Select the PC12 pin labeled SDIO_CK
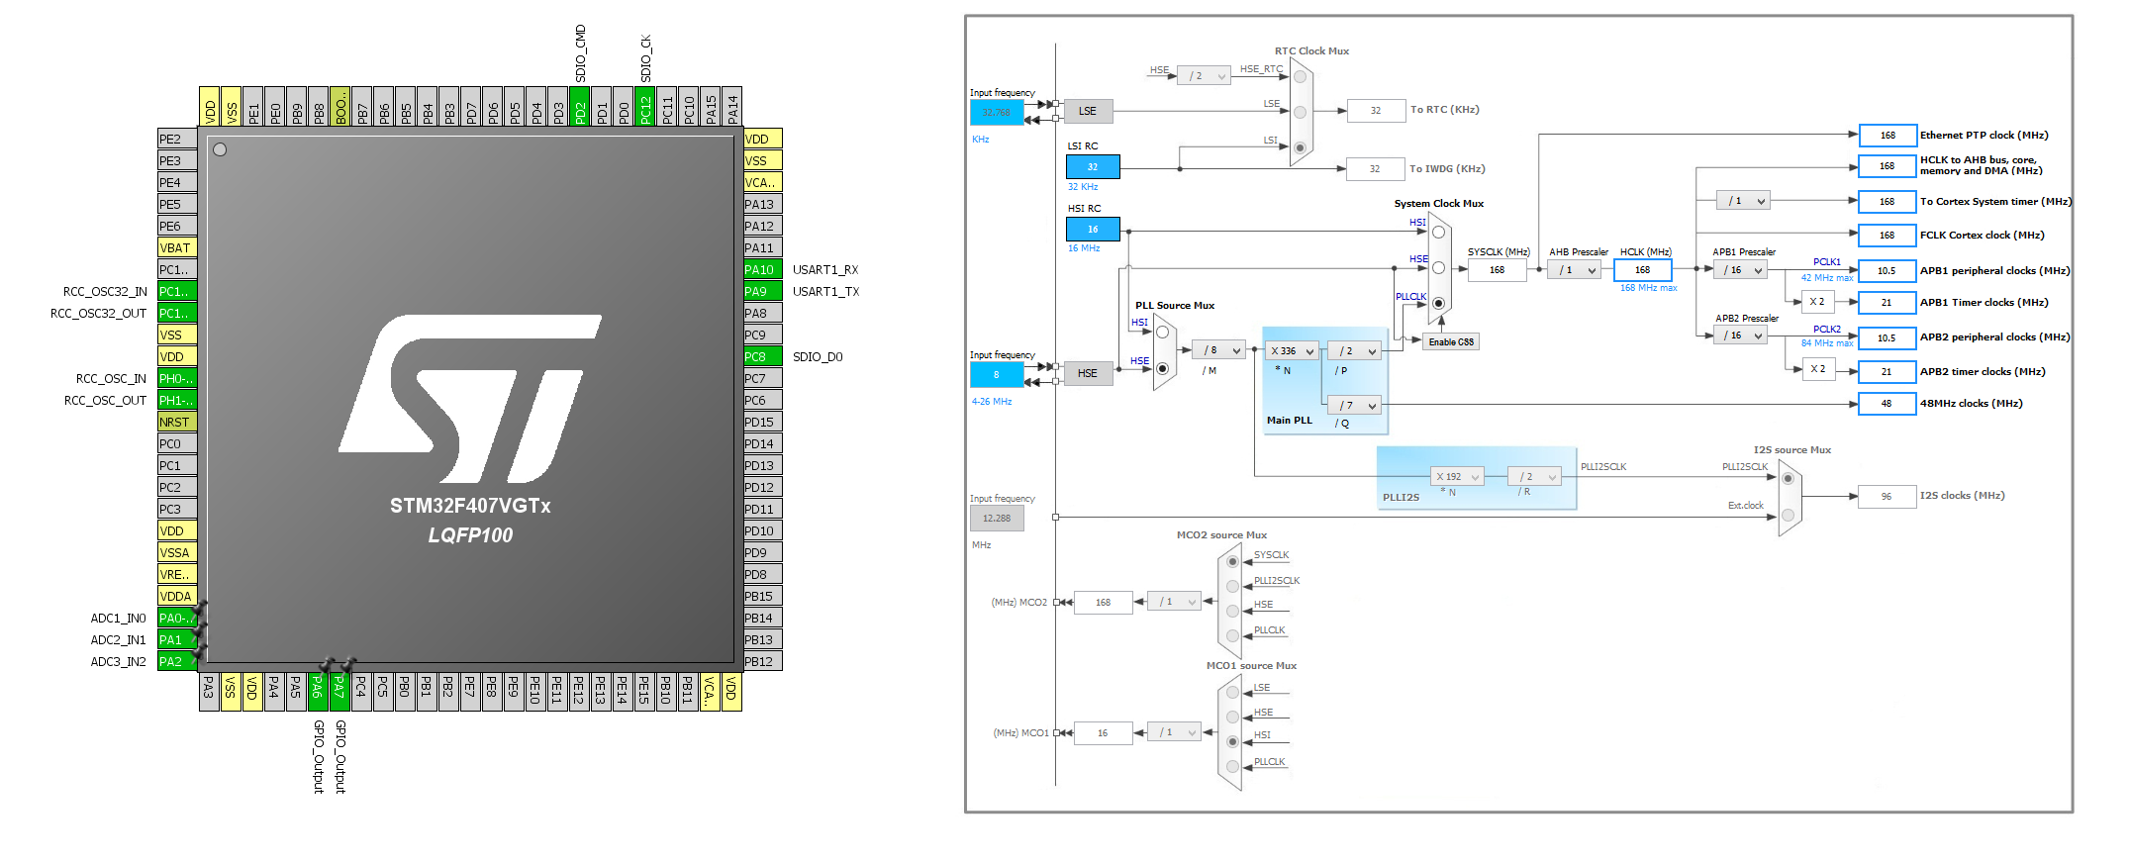The height and width of the screenshot is (863, 2130). [645, 106]
